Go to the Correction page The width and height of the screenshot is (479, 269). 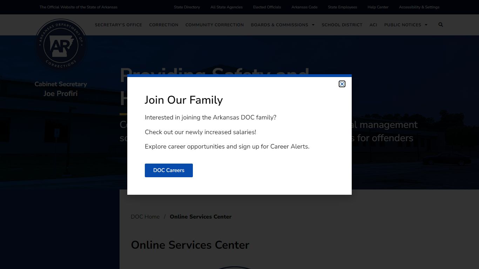(164, 25)
